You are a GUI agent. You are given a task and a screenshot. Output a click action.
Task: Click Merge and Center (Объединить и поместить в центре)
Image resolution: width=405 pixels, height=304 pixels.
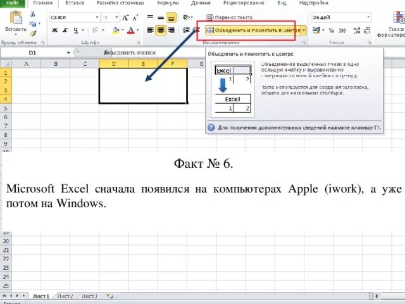[253, 30]
